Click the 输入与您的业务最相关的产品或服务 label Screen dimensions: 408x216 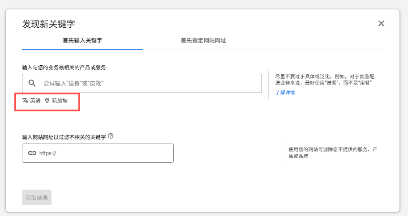64,67
